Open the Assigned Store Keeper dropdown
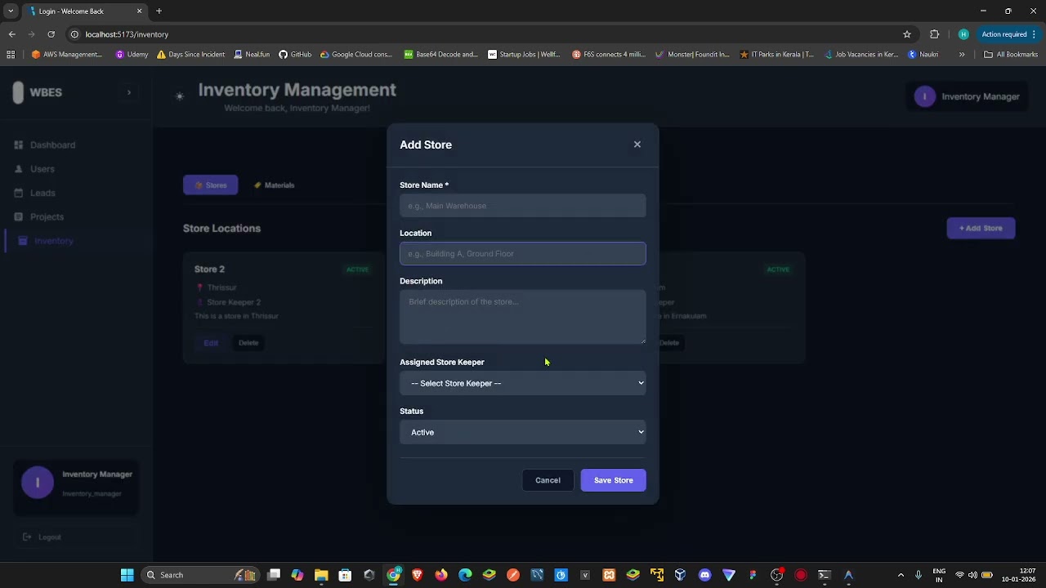 click(x=523, y=383)
